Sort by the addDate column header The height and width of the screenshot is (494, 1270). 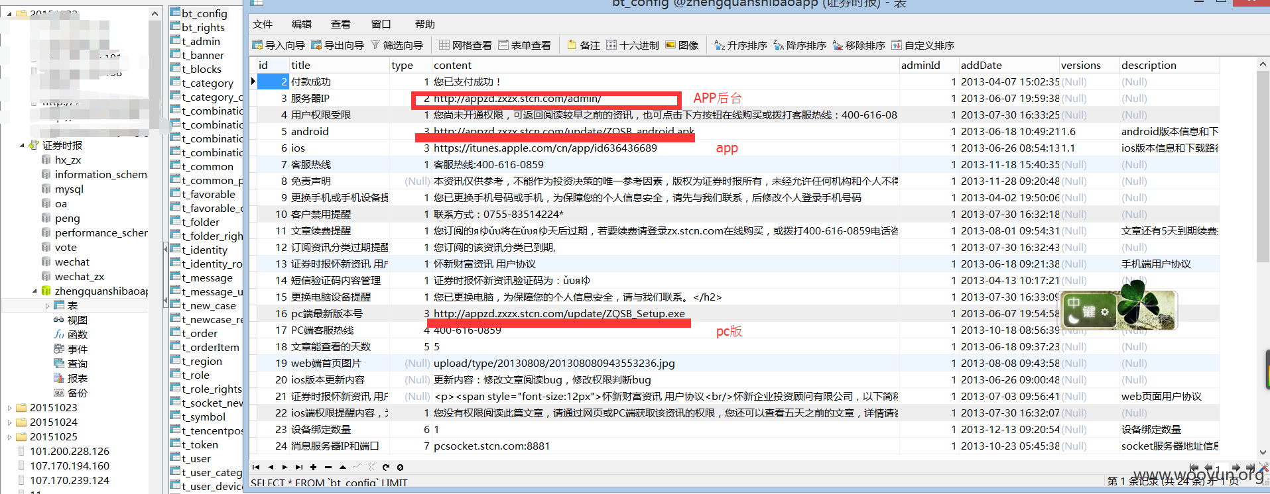1009,65
